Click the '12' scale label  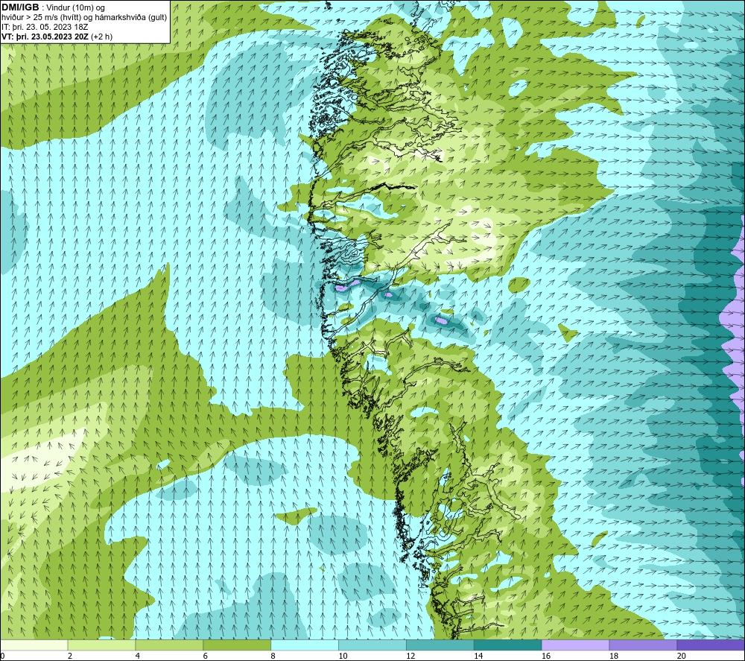coord(410,656)
